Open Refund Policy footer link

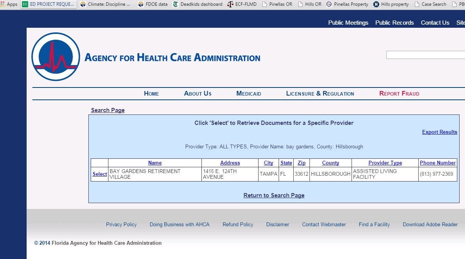238,224
